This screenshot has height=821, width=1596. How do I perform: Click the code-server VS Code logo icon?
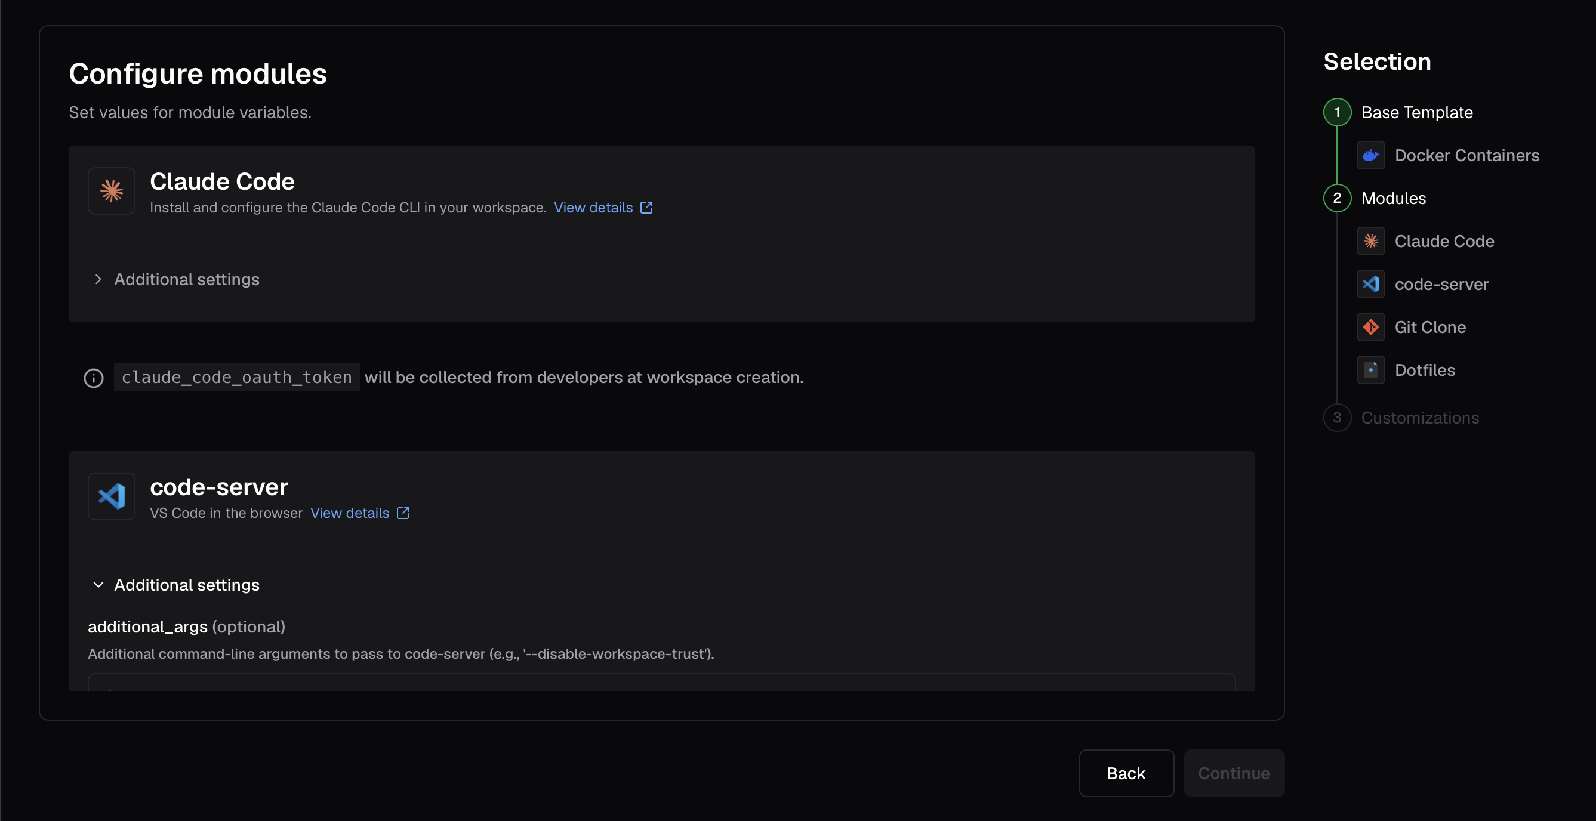(112, 496)
